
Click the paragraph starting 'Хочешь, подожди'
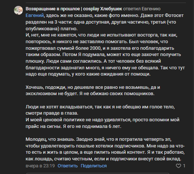[93, 91]
